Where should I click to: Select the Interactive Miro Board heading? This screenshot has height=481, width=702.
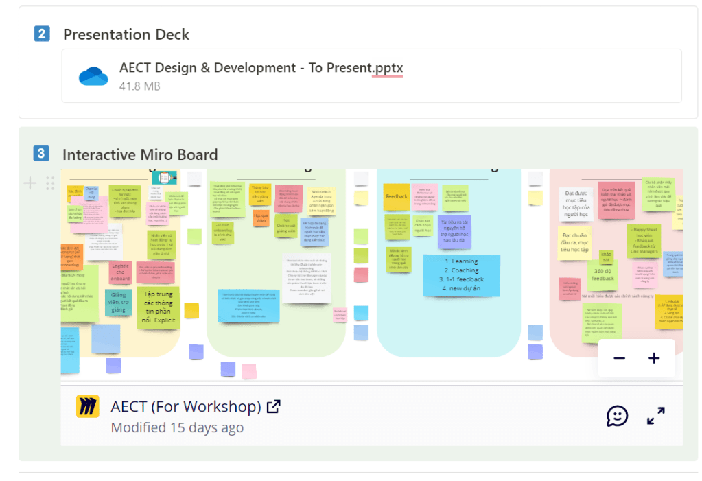(x=140, y=155)
